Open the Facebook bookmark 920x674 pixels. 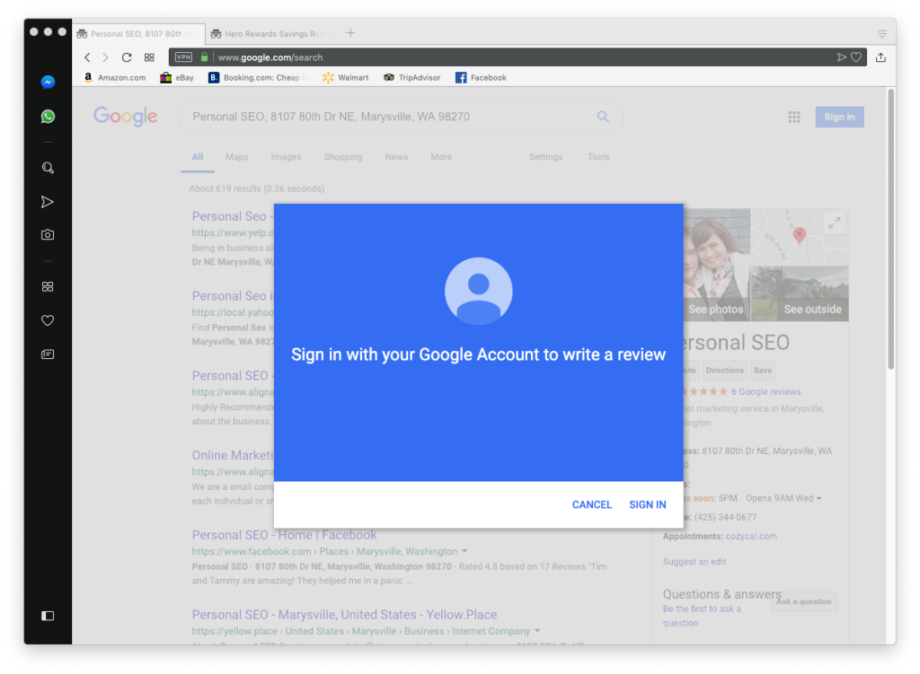click(482, 77)
